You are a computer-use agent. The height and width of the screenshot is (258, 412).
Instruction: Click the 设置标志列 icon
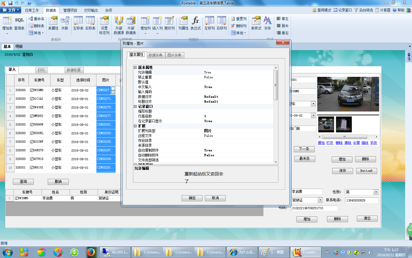pyautogui.click(x=104, y=26)
